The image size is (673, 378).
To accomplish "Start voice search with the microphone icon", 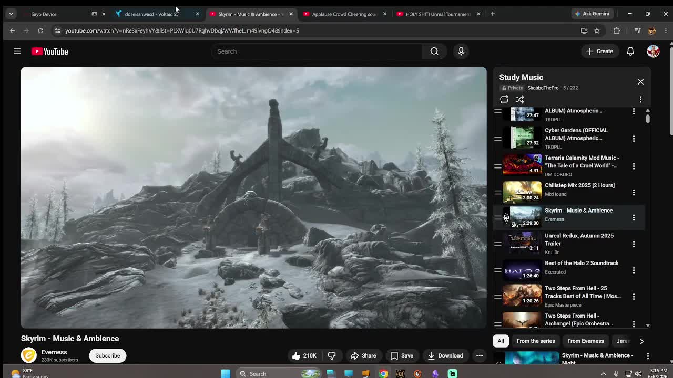I will (461, 51).
